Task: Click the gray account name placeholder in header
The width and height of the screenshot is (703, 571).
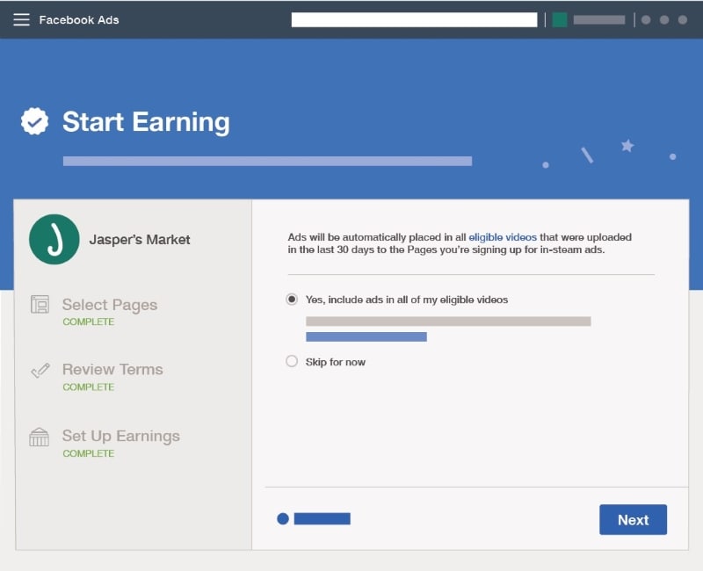Action: pyautogui.click(x=599, y=19)
